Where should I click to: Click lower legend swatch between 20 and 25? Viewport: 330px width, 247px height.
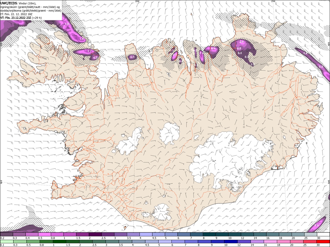(x=297, y=241)
